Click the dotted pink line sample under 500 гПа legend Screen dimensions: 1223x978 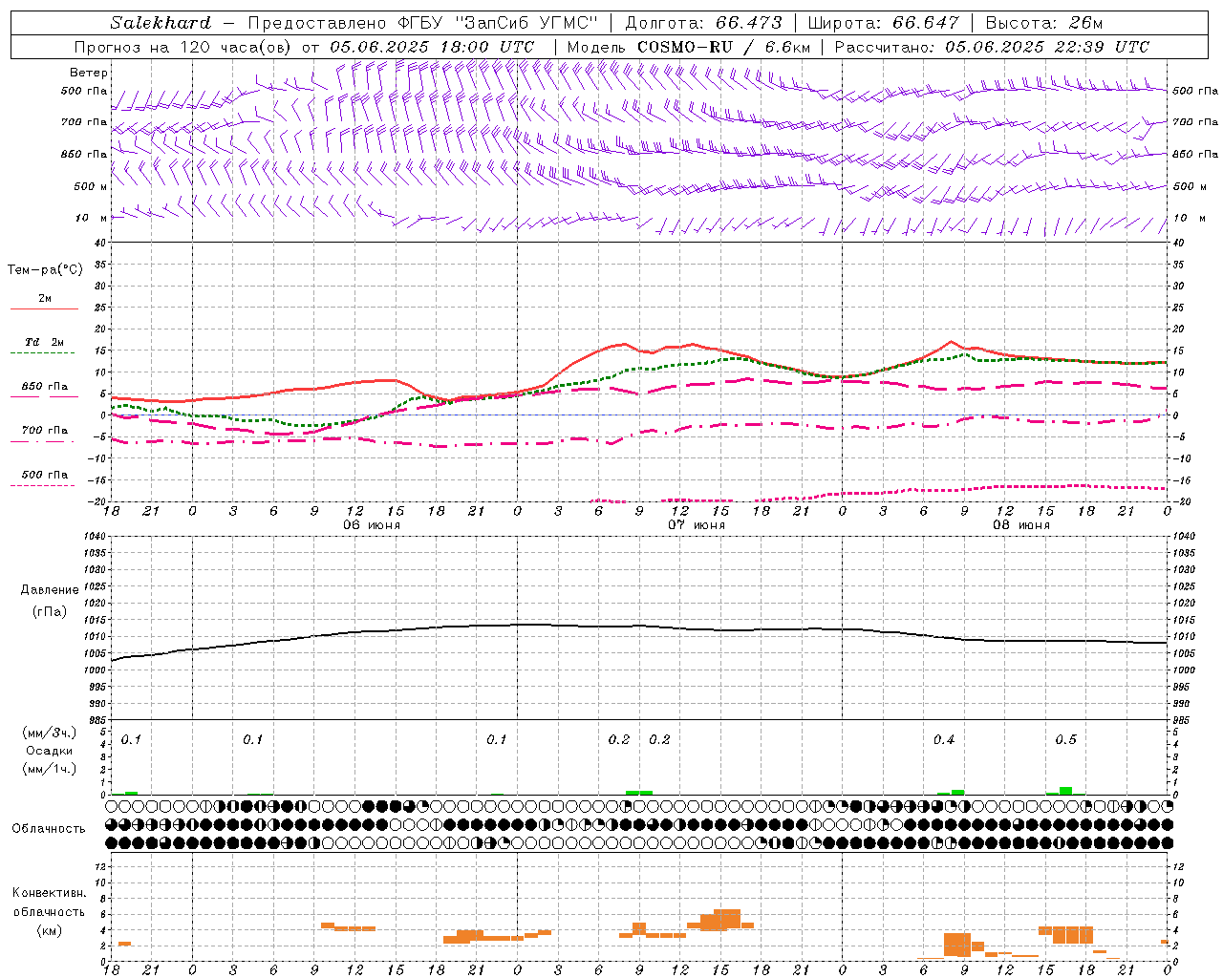click(43, 485)
